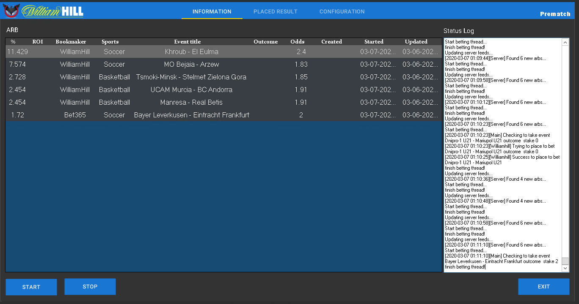The image size is (579, 304).
Task: Click the 01:09:58 Server log entry
Action: [495, 80]
